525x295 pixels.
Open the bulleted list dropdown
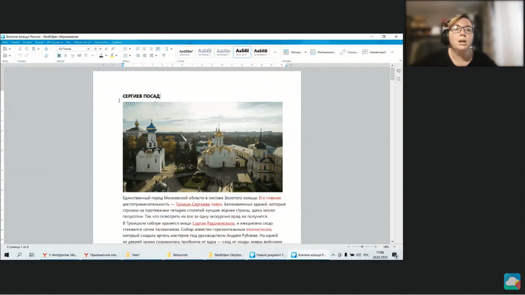130,49
